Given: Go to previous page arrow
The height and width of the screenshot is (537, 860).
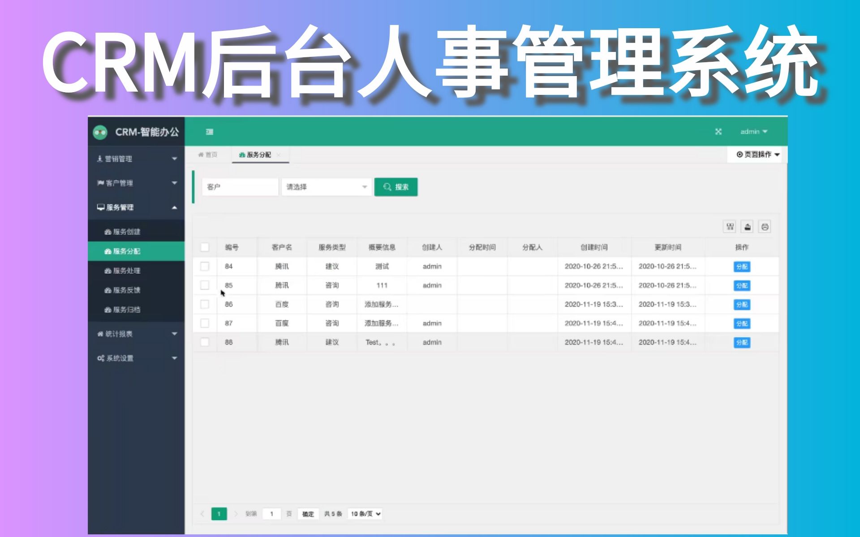Looking at the screenshot, I should 202,514.
